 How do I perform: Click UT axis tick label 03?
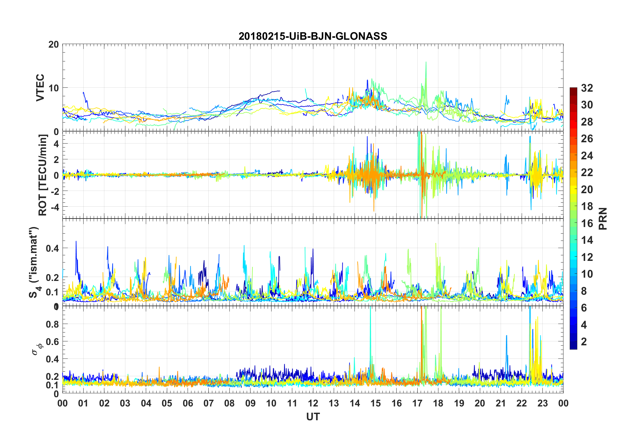[x=125, y=403]
